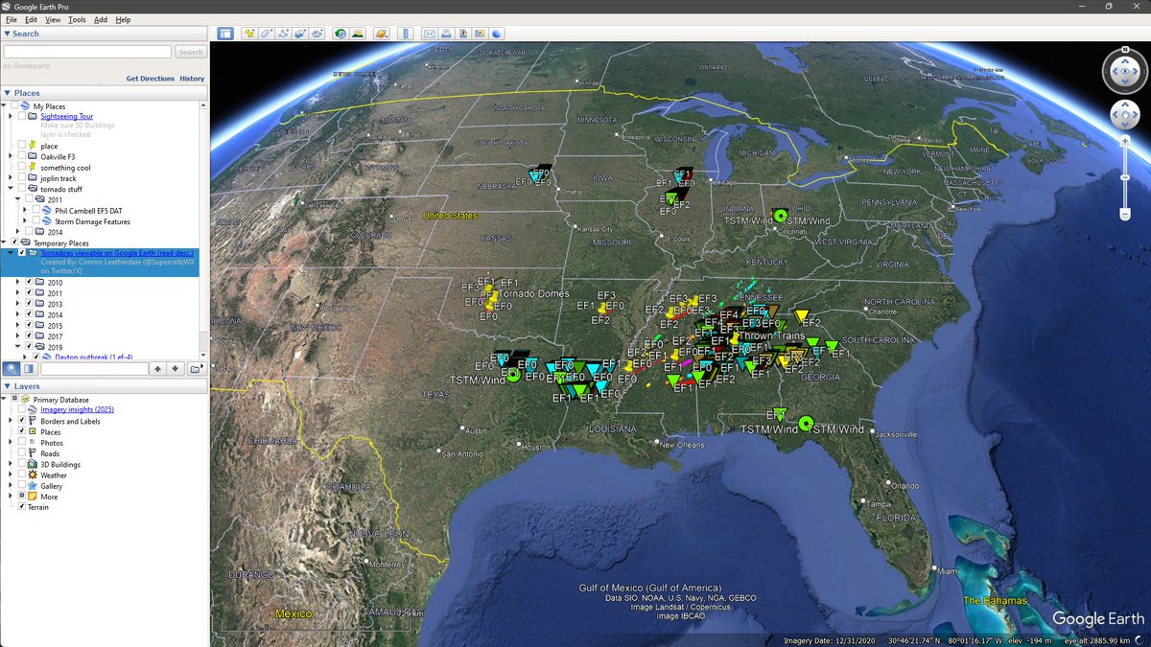Image resolution: width=1151 pixels, height=647 pixels.
Task: Collapse the tornado stuff folder
Action: 11,189
